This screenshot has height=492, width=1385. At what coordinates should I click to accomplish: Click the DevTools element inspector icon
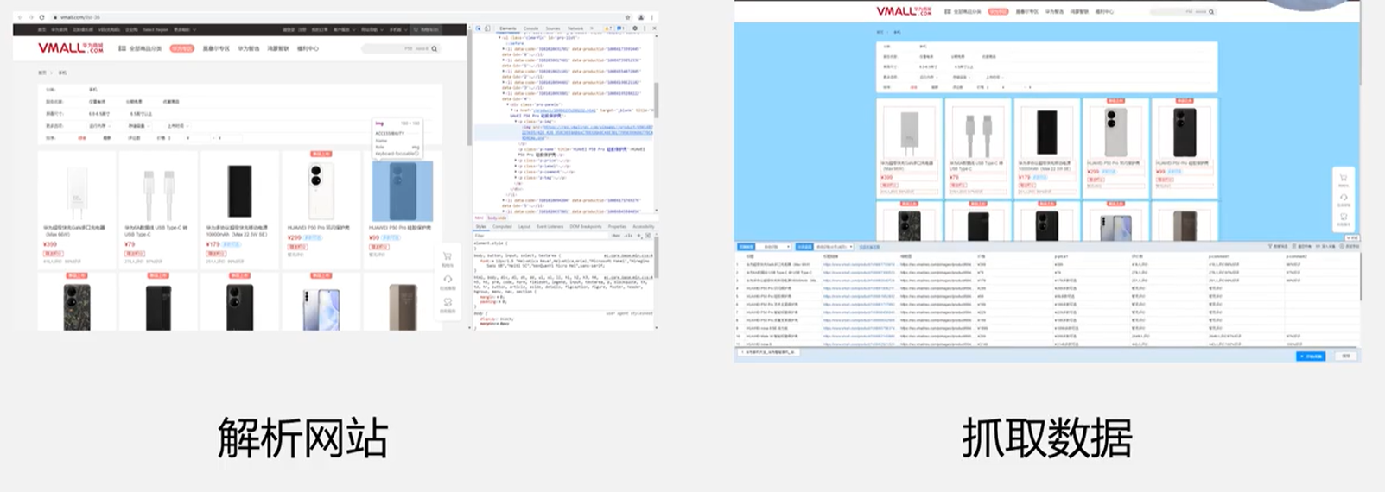point(479,28)
